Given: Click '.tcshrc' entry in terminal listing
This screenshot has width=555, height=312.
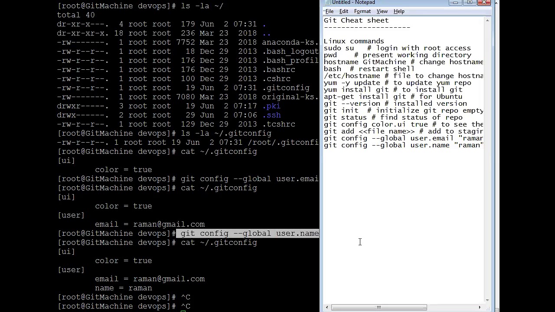Looking at the screenshot, I should [278, 124].
